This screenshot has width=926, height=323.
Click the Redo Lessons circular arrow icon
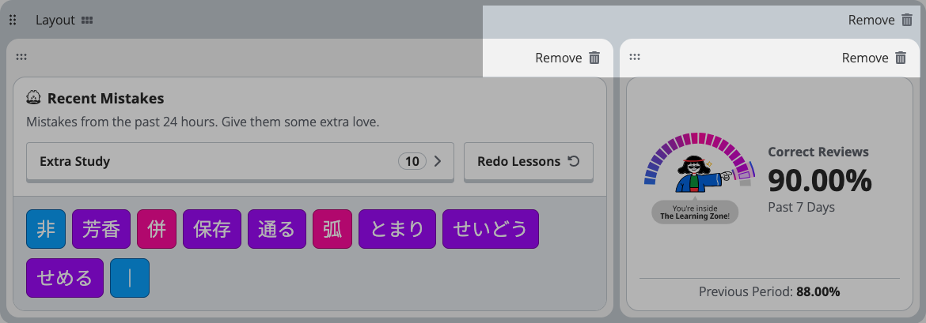point(574,161)
